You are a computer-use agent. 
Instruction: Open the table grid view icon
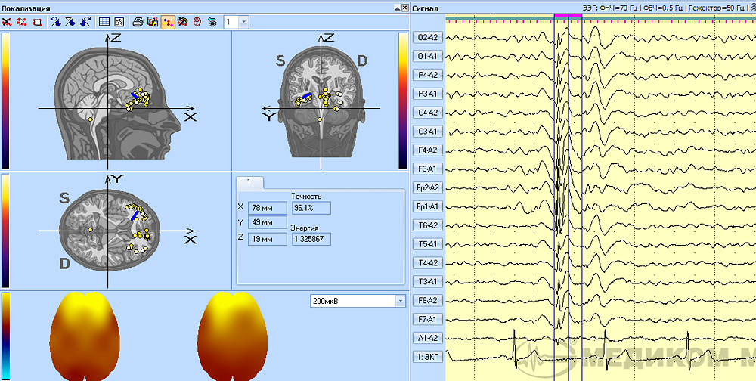click(103, 22)
